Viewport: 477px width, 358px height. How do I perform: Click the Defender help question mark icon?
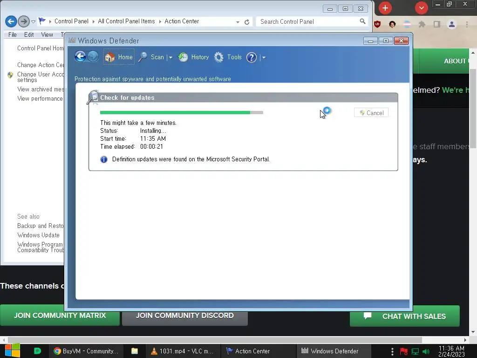tap(251, 57)
